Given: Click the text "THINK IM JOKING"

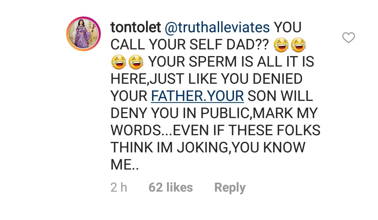Looking at the screenshot, I should 170,147.
